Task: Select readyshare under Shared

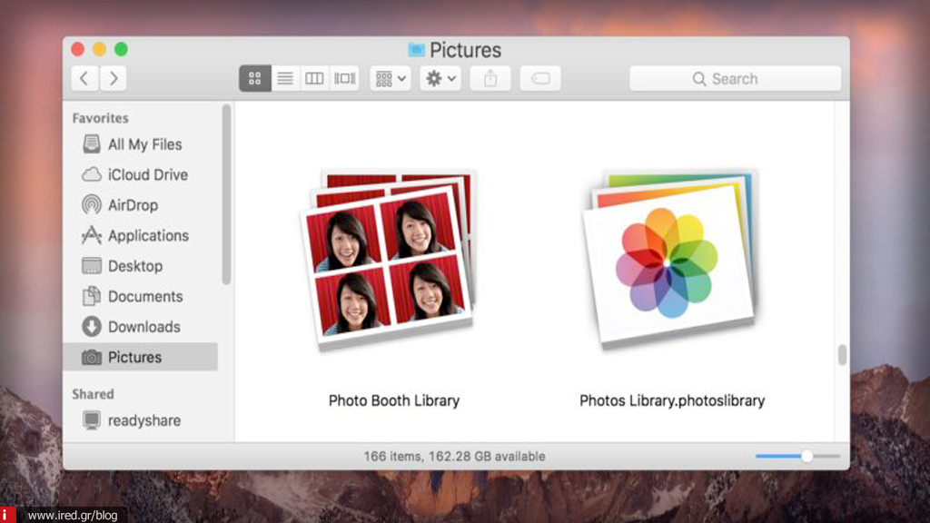Action: [143, 420]
